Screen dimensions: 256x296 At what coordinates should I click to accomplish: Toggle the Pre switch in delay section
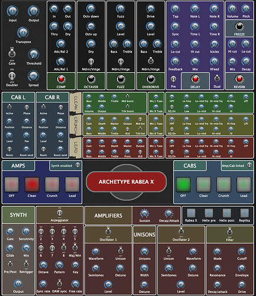173,79
